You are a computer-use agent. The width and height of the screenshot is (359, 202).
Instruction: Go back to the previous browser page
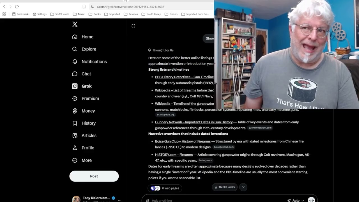coord(4,7)
